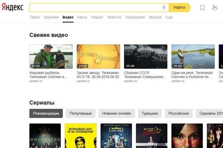Click yandex.ru source under Один на реке

(178, 81)
